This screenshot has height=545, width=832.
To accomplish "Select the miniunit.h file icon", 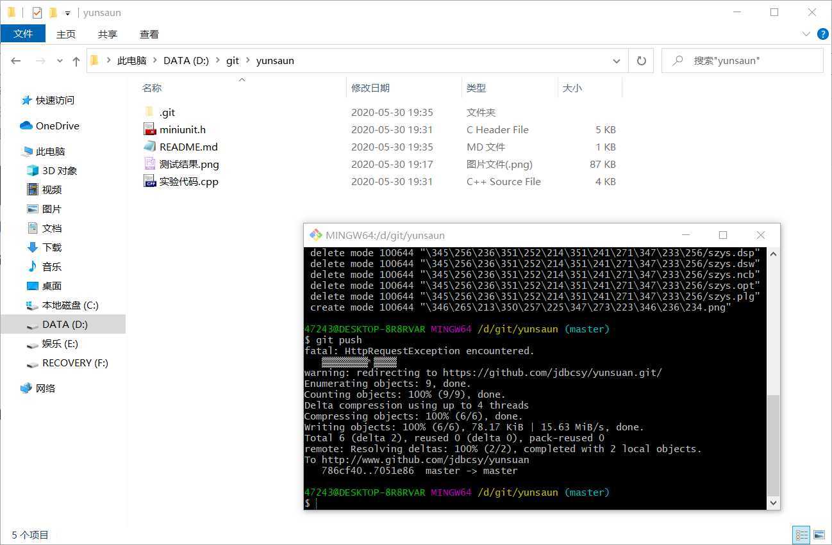I will [x=149, y=129].
